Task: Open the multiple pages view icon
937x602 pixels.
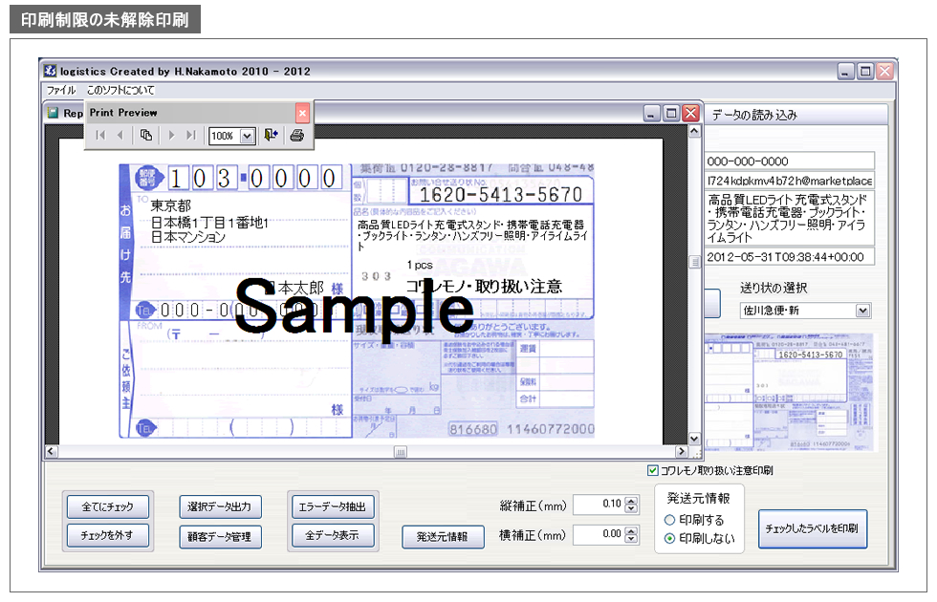Action: tap(148, 135)
